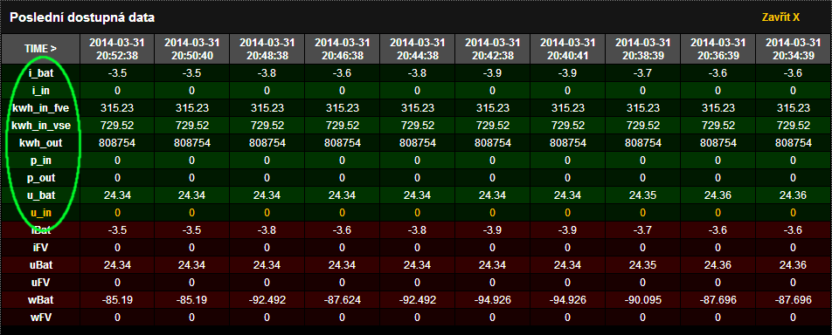Select the 20:44:38 timestamp column header
This screenshot has height=335, width=832.
pos(418,48)
